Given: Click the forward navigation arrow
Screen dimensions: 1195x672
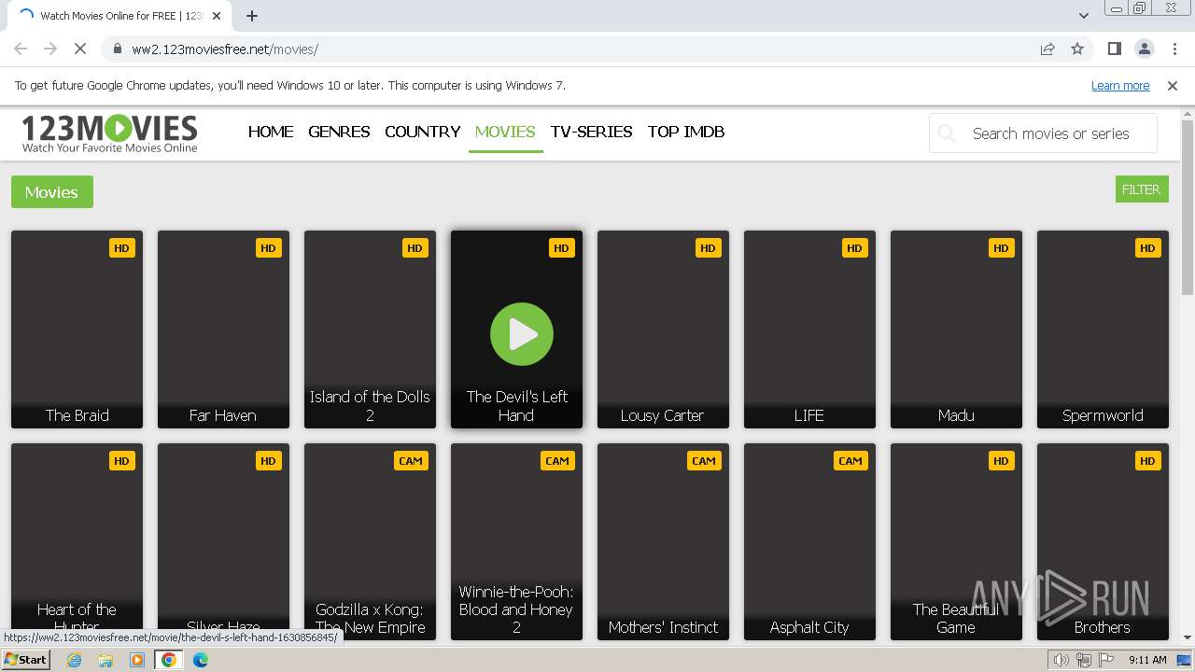Looking at the screenshot, I should tap(50, 49).
